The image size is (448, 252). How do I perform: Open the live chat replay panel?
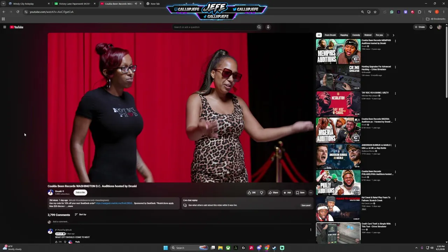pyautogui.click(x=306, y=205)
